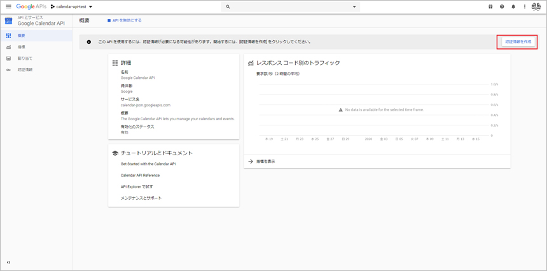Click the 割り当て quota sidebar icon
Viewport: 547px width, 271px height.
(x=9, y=59)
